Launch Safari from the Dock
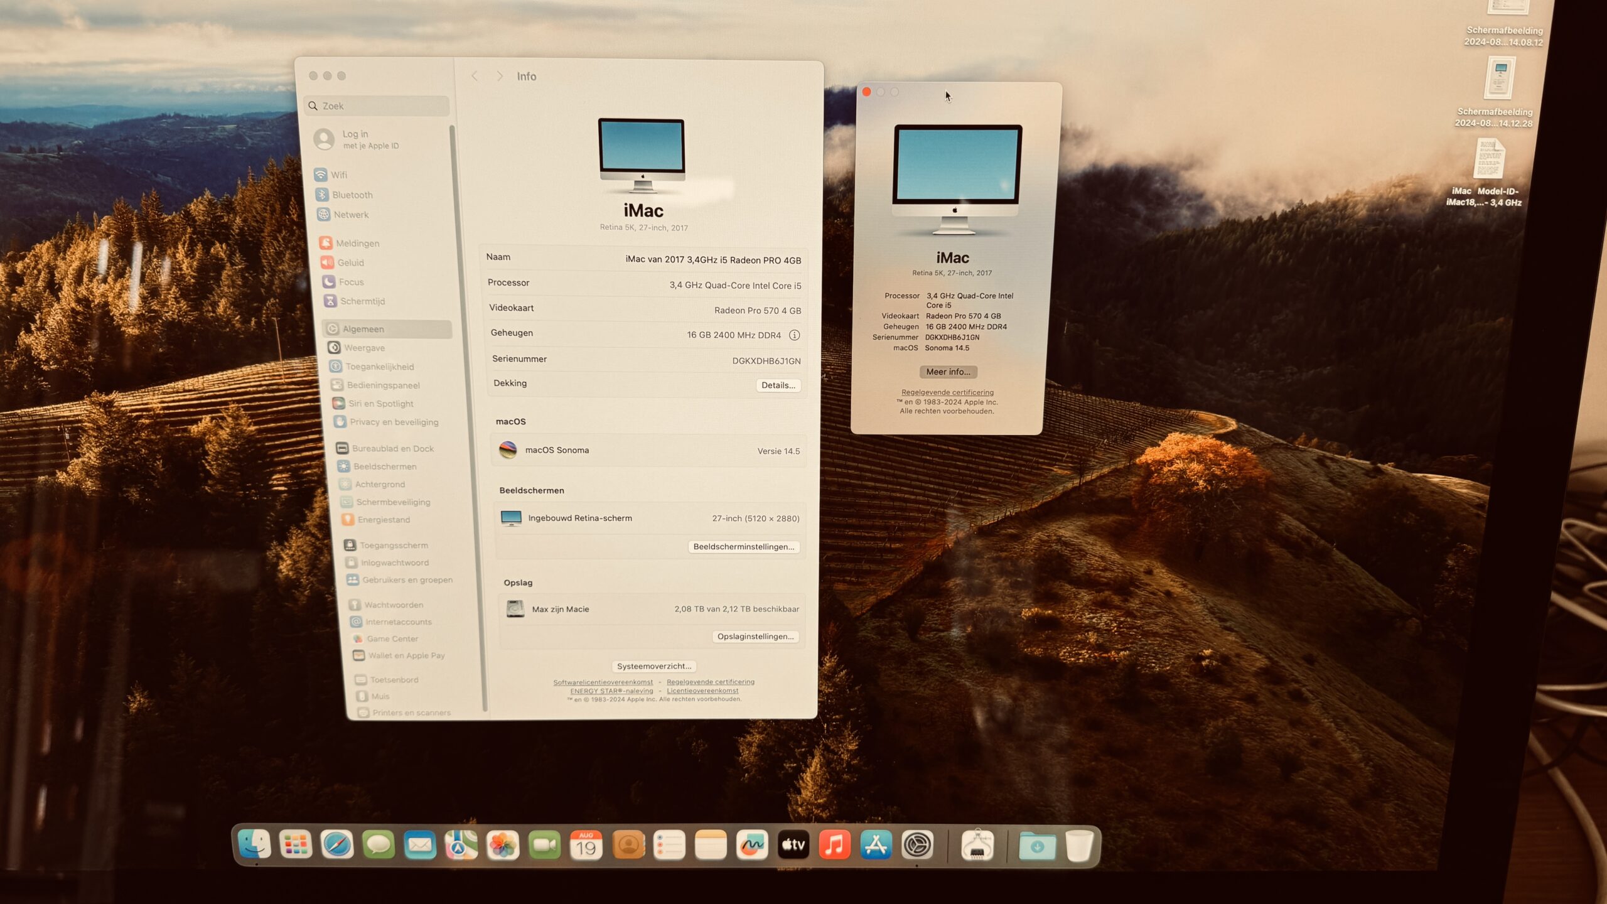Image resolution: width=1607 pixels, height=904 pixels. click(337, 844)
